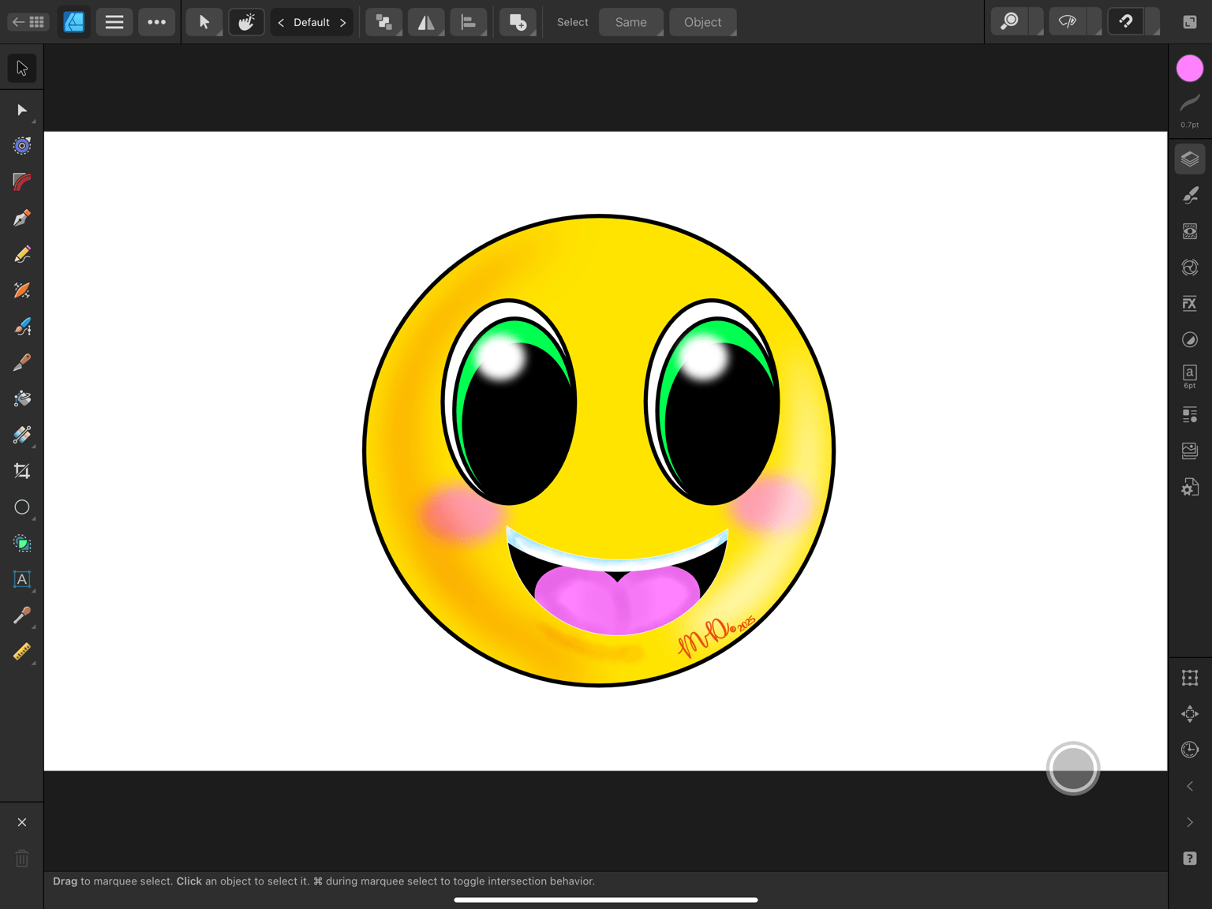This screenshot has width=1212, height=909.
Task: Select the Node tool
Action: (22, 110)
